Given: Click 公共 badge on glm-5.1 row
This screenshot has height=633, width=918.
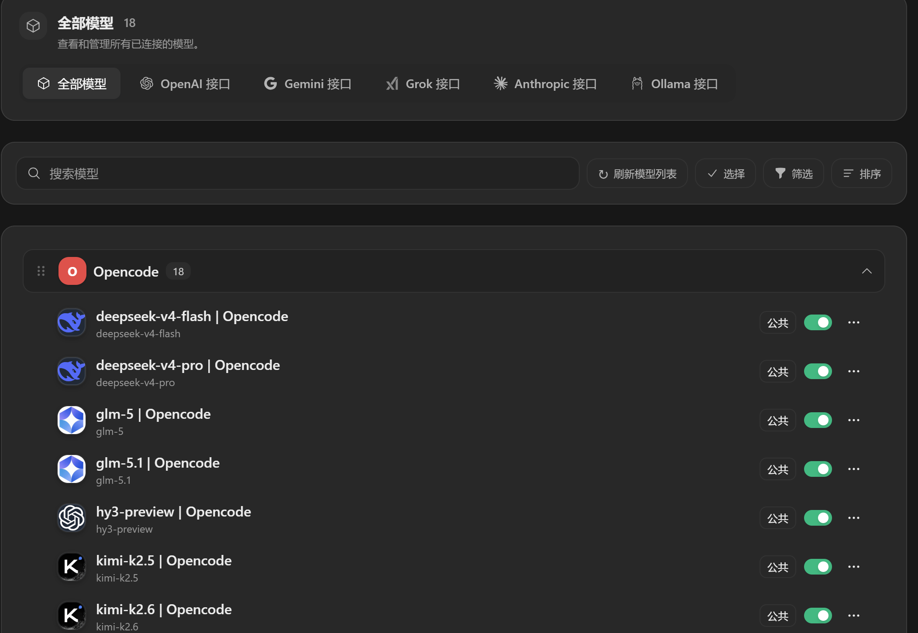Looking at the screenshot, I should point(778,469).
